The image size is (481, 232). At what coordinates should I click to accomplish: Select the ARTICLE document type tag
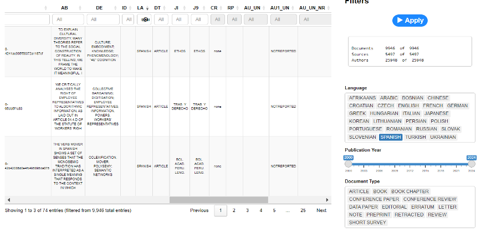tap(359, 191)
